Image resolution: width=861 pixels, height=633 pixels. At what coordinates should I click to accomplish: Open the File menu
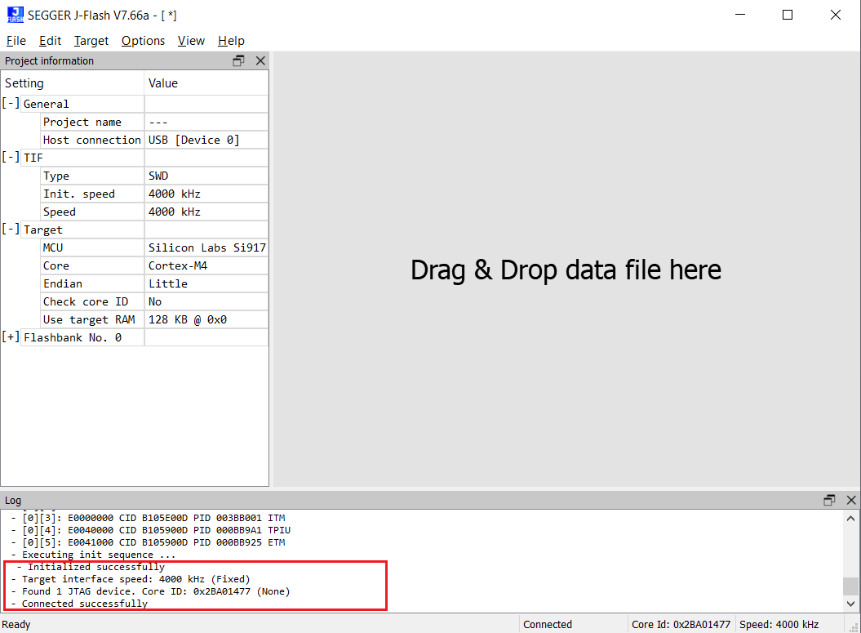(16, 41)
